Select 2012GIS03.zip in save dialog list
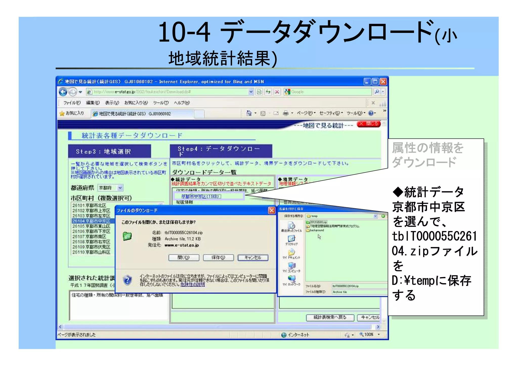This screenshot has width=518, height=366. [x=316, y=222]
